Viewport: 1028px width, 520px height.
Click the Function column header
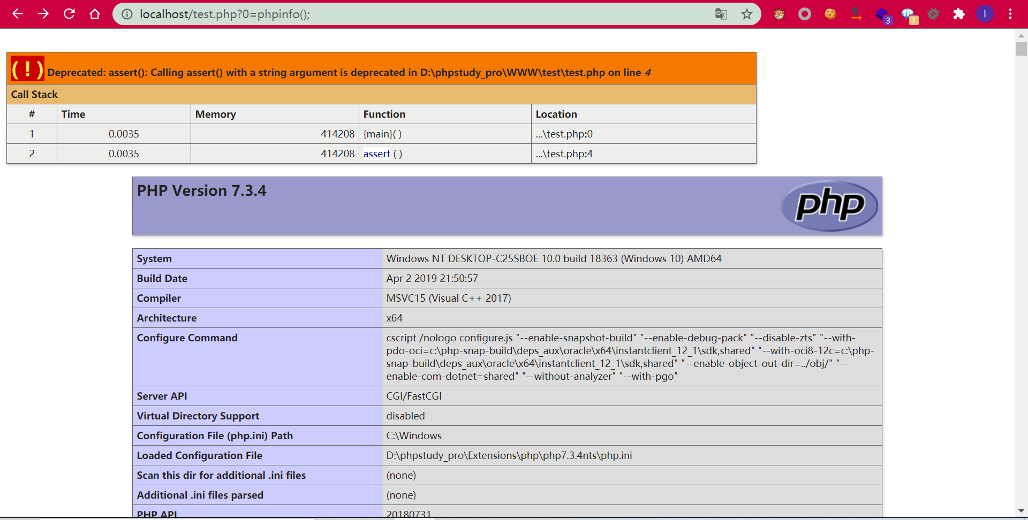444,114
